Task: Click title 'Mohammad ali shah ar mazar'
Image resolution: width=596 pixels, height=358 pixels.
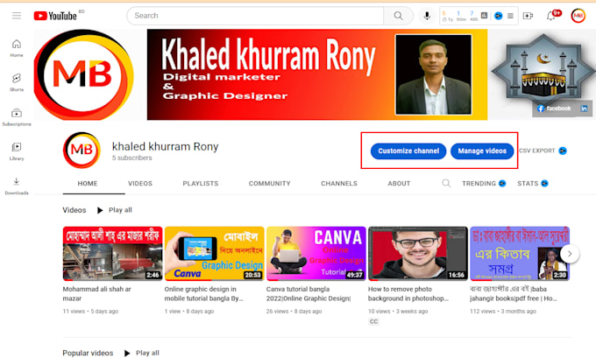Action: (x=96, y=294)
